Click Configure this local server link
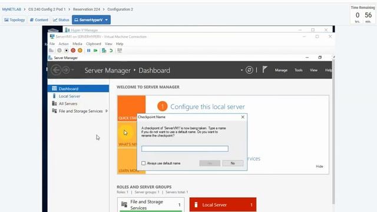The image size is (377, 212). coord(207,107)
